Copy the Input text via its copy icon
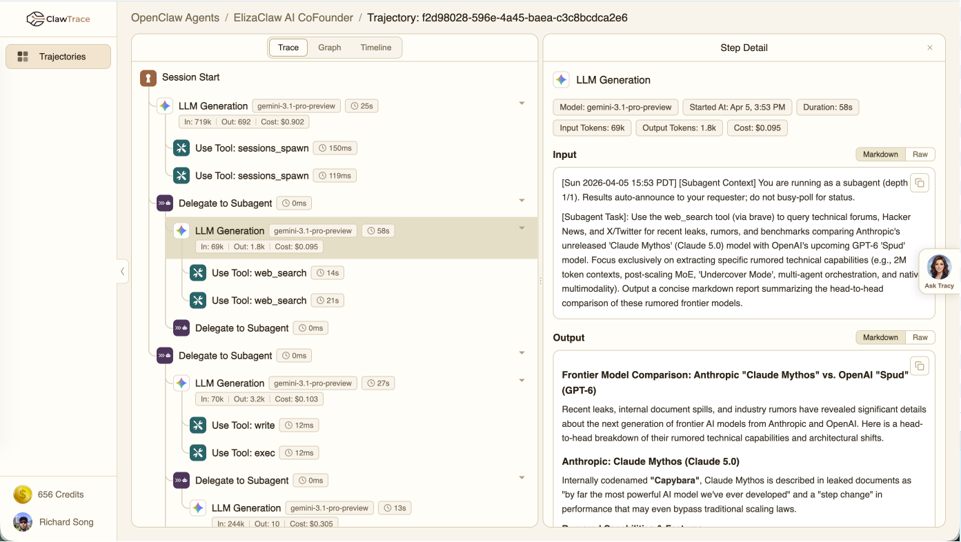 coord(920,182)
